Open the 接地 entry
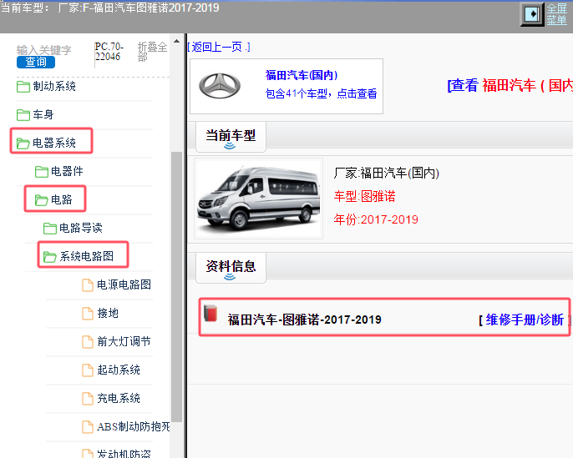The height and width of the screenshot is (458, 573). tap(108, 313)
